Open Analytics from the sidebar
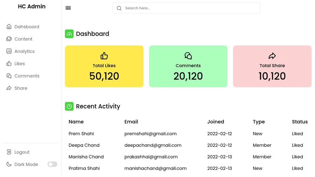 pos(24,51)
